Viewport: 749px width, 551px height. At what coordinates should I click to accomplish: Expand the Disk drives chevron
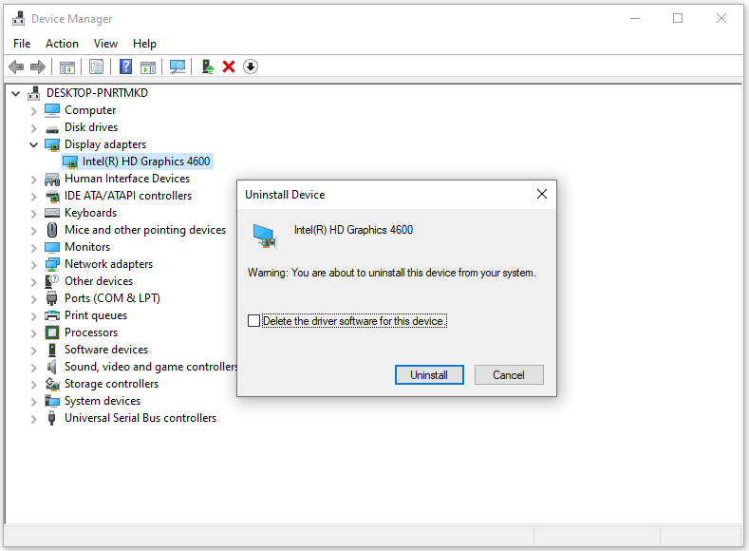(x=33, y=128)
